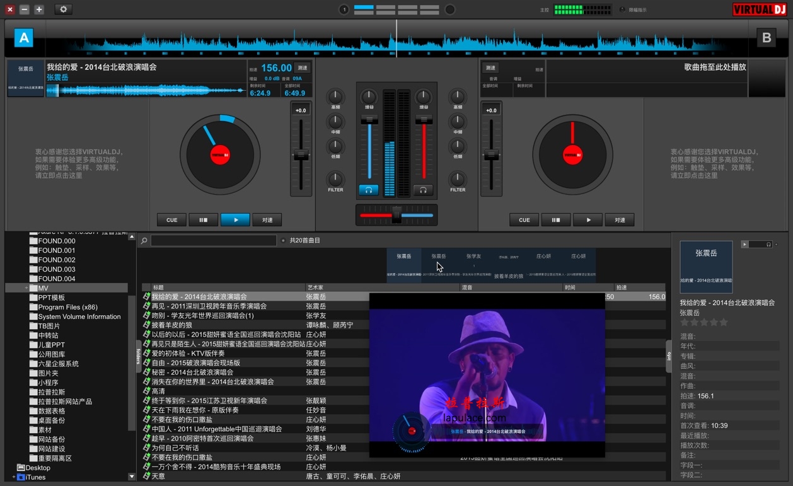This screenshot has height=486, width=793.
Task: Toggle left channel headphone monitoring
Action: [x=369, y=190]
